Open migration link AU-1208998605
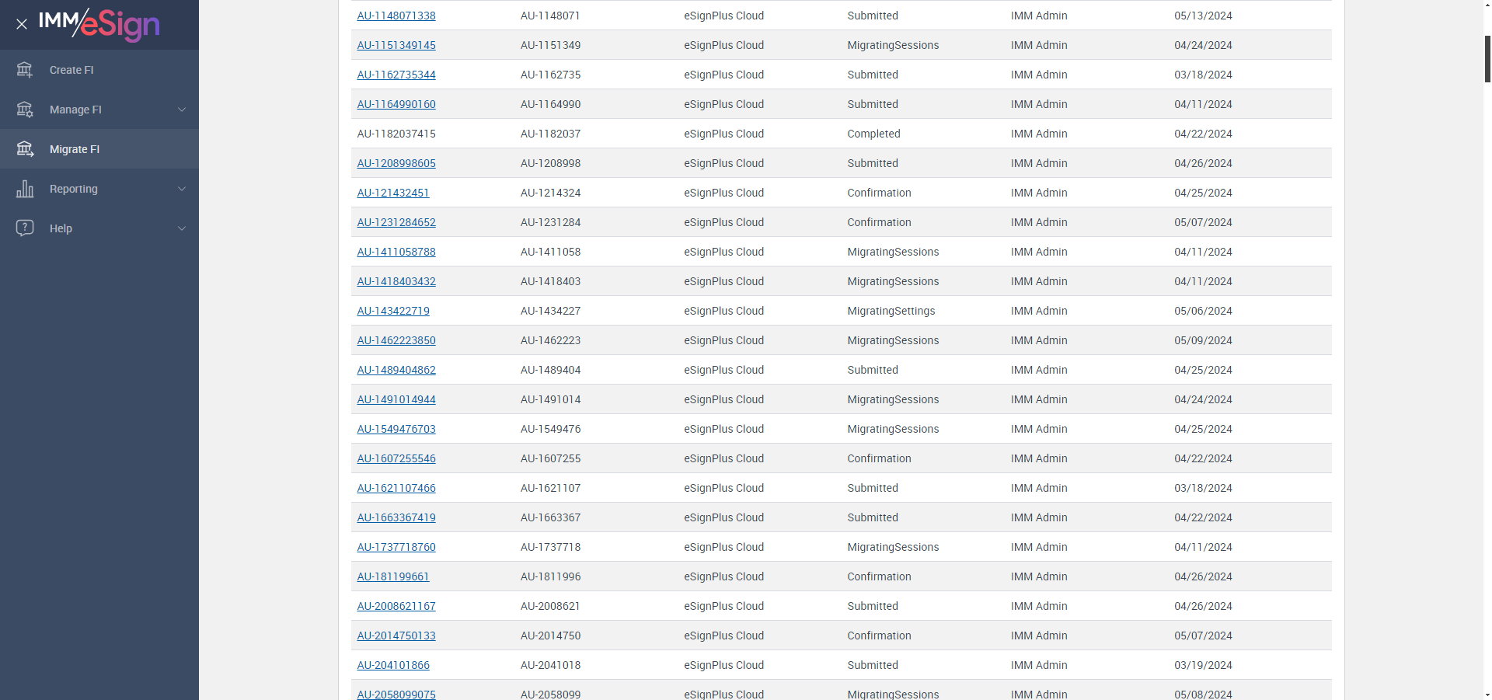Image resolution: width=1492 pixels, height=700 pixels. (x=396, y=163)
